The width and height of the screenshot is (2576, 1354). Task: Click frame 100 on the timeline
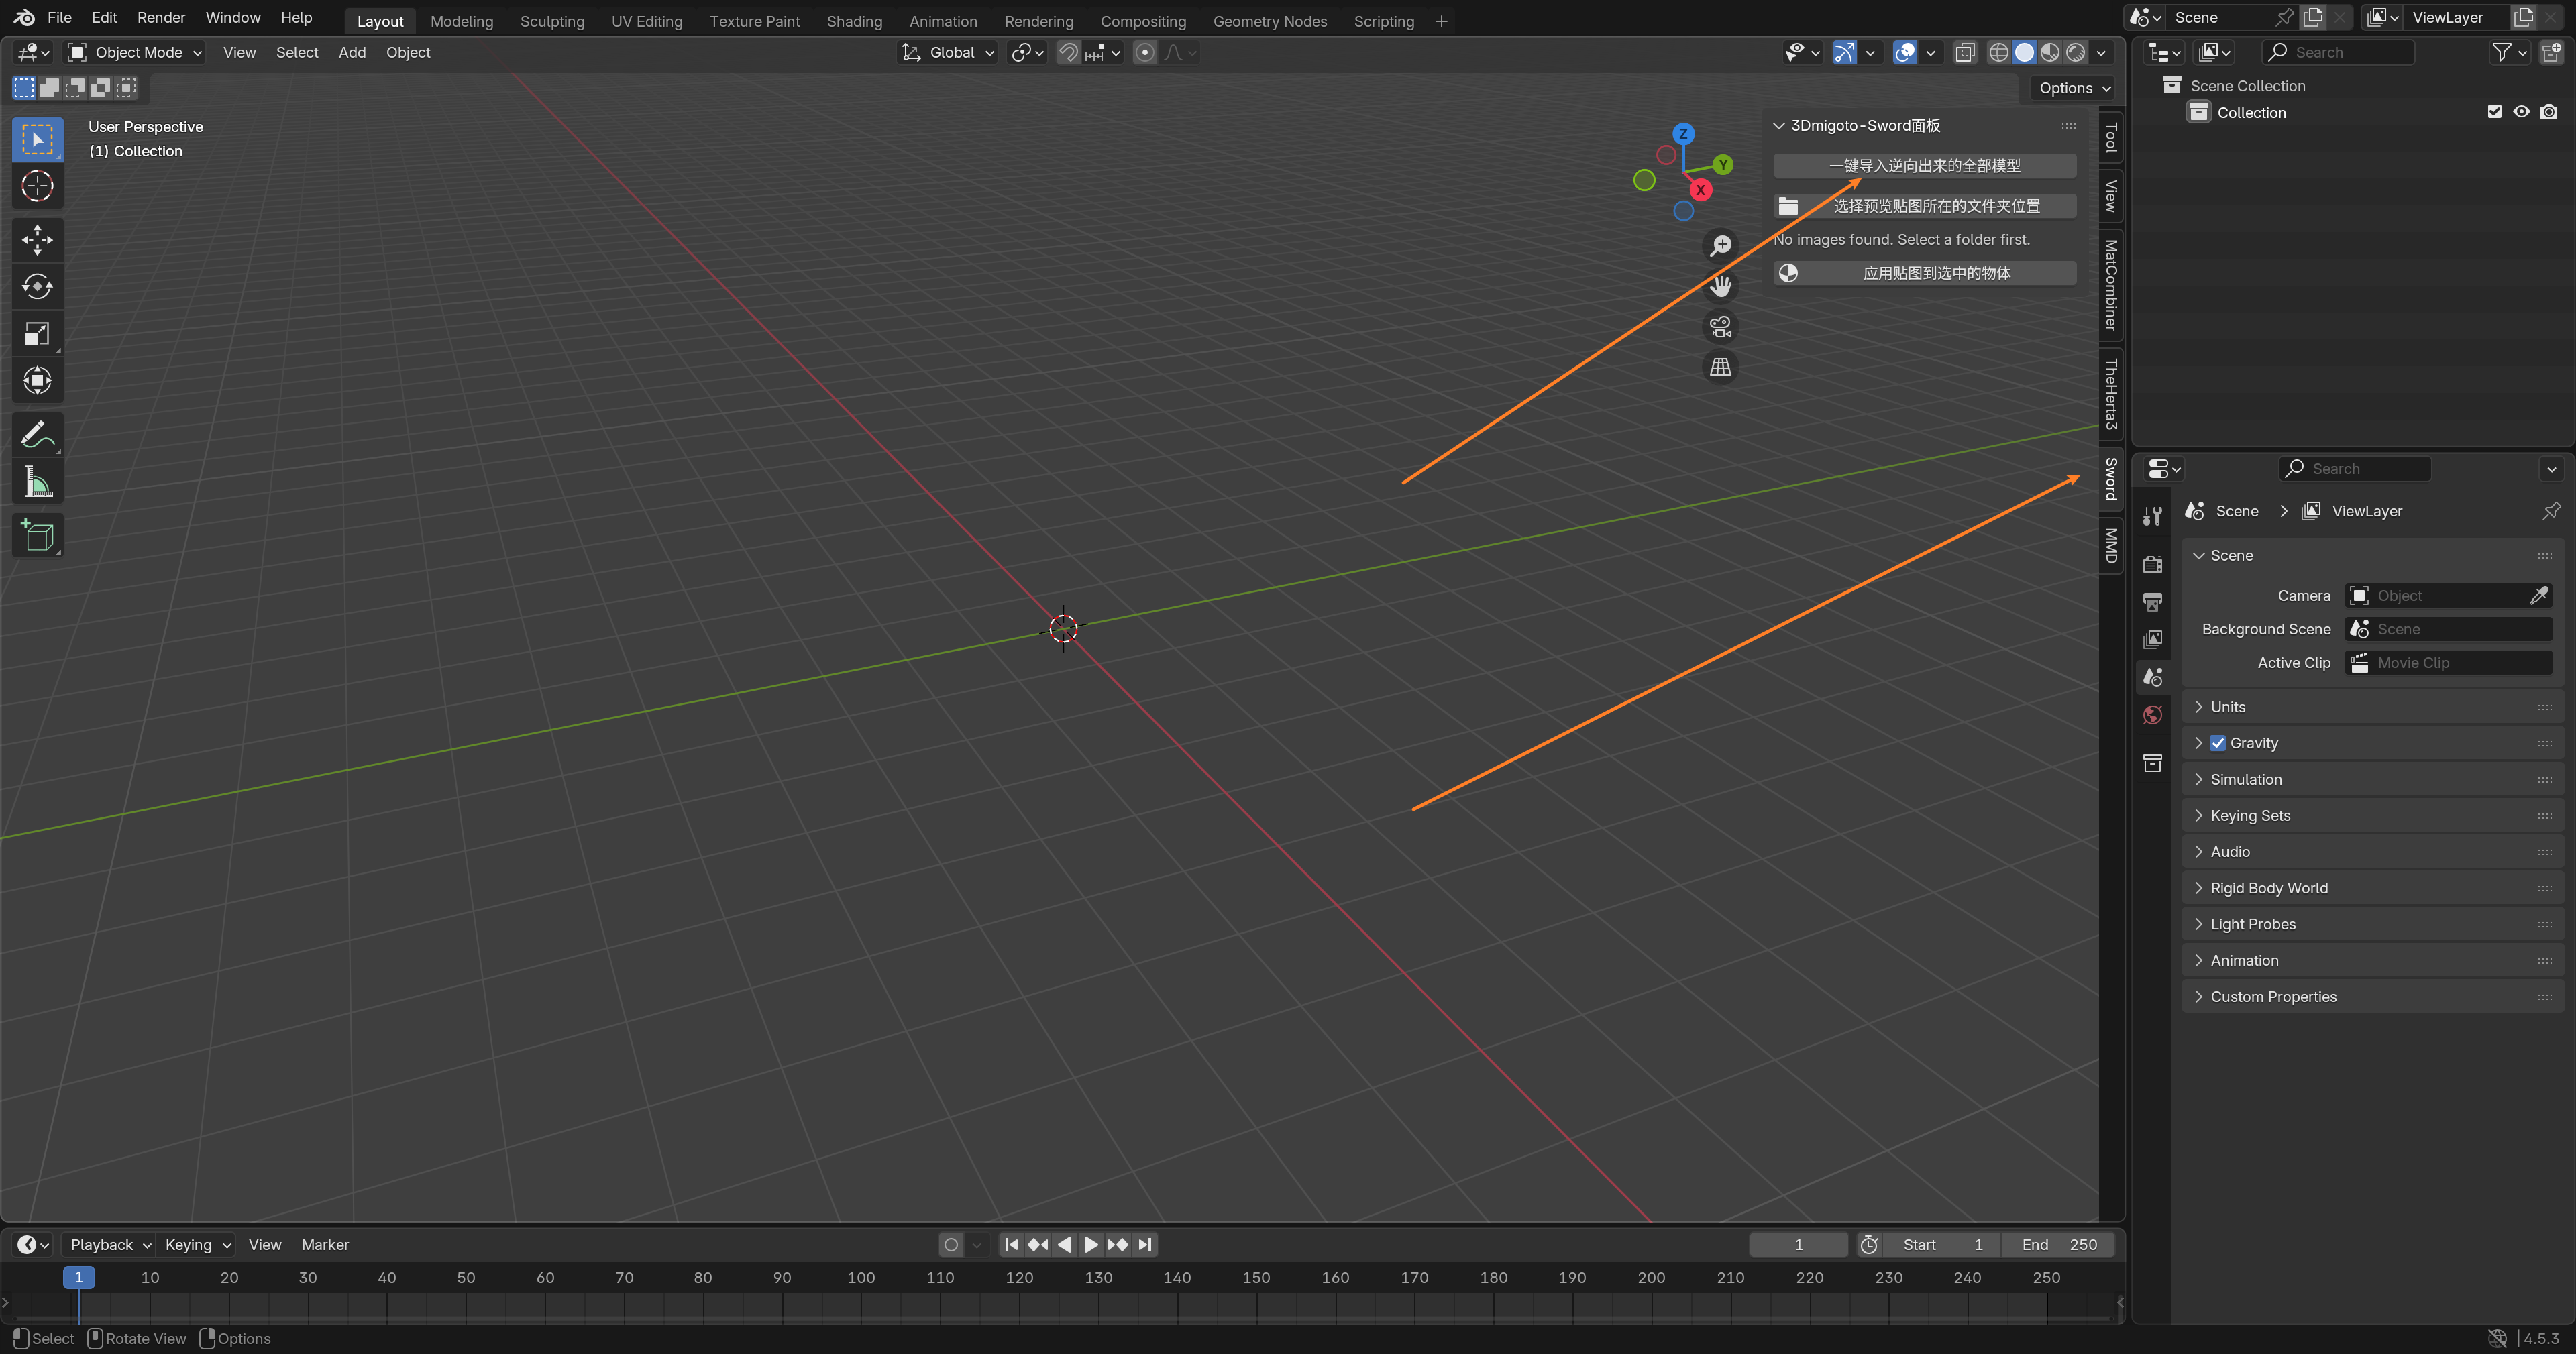[x=861, y=1277]
